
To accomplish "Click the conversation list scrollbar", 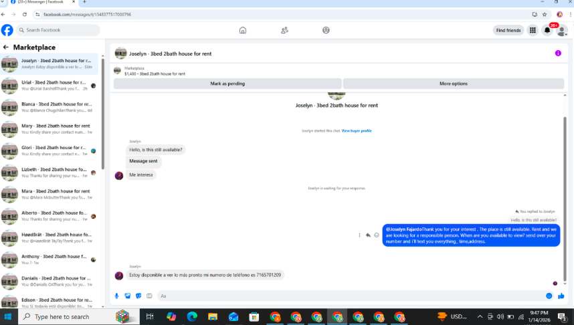I will pos(102,114).
